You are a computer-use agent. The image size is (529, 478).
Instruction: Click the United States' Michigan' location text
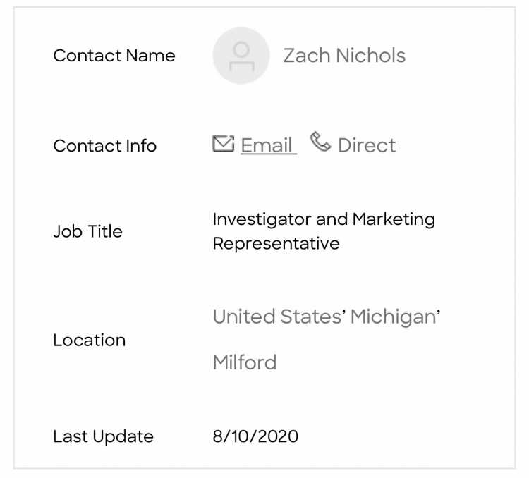tap(327, 317)
